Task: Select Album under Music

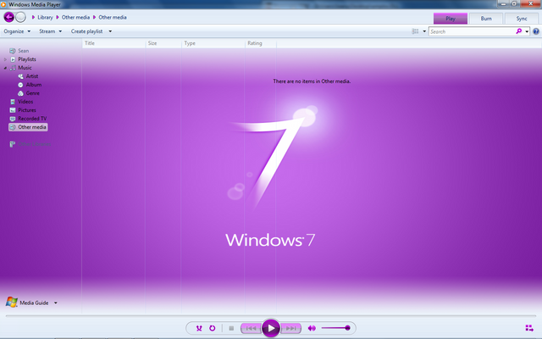Action: tap(34, 85)
